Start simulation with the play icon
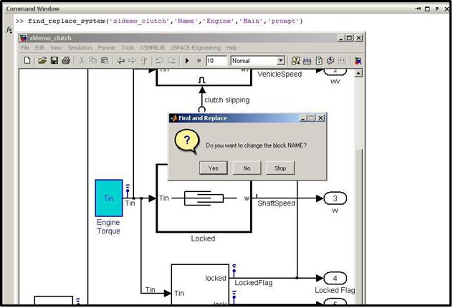453x308 pixels. tap(187, 61)
